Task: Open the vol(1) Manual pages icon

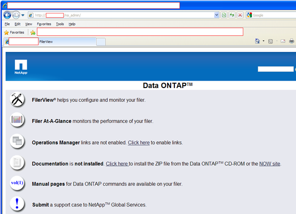Action: click(17, 183)
